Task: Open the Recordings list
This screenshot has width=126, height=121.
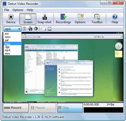Action: click(63, 19)
